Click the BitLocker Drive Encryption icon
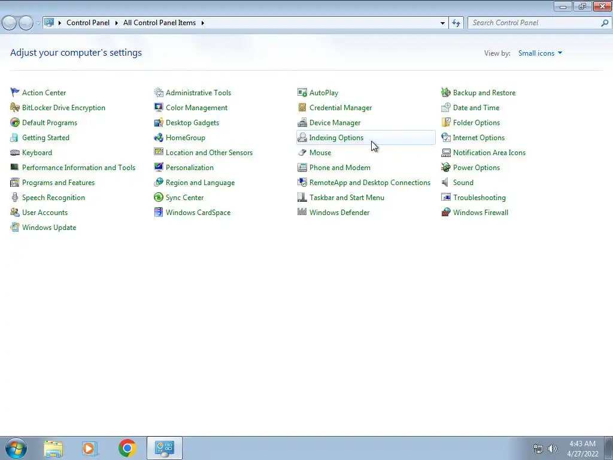Image resolution: width=613 pixels, height=460 pixels. click(15, 107)
